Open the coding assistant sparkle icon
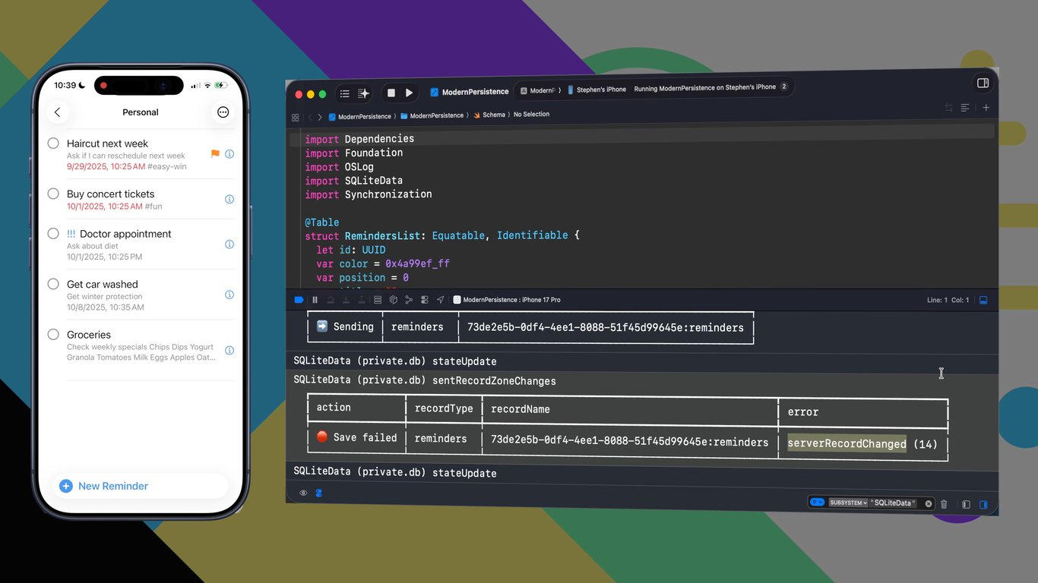Screen dimensions: 1038x583 [363, 93]
